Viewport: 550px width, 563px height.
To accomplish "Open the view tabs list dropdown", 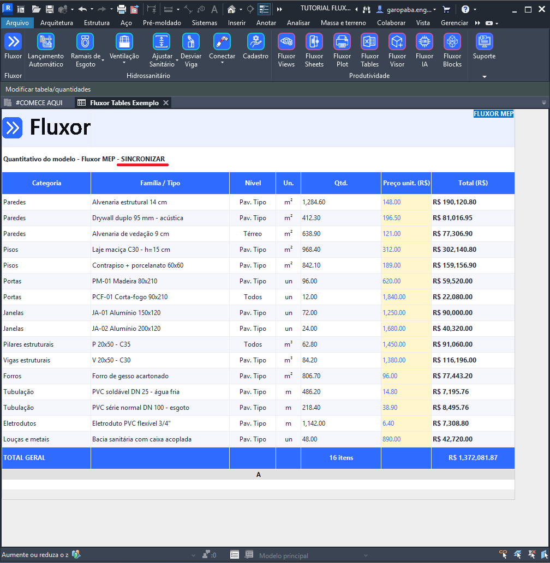I will coord(543,102).
